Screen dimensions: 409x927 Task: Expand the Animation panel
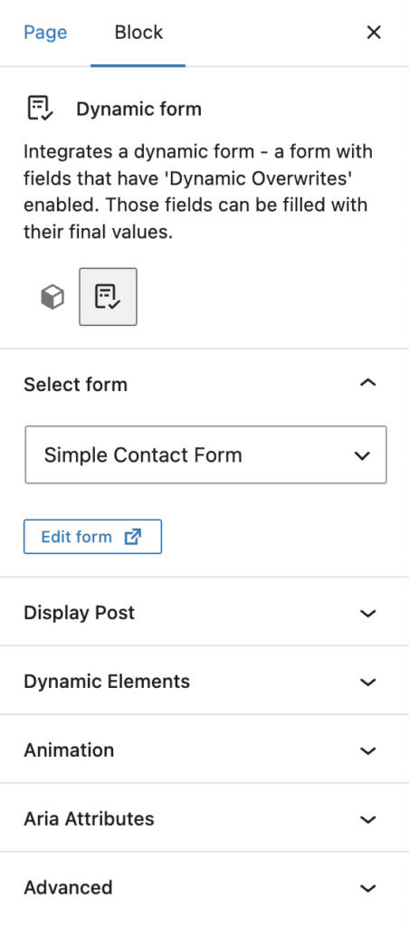coord(204,750)
